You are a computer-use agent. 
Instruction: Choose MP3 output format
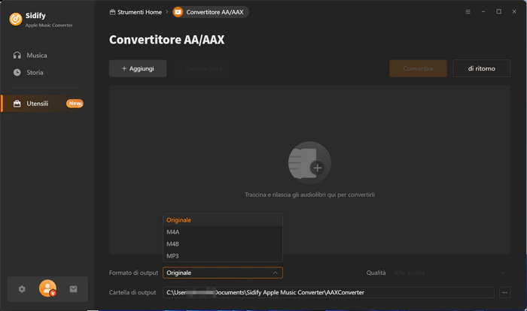click(223, 256)
